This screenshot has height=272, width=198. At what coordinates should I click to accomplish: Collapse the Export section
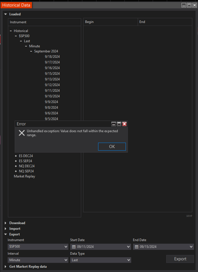(6, 234)
